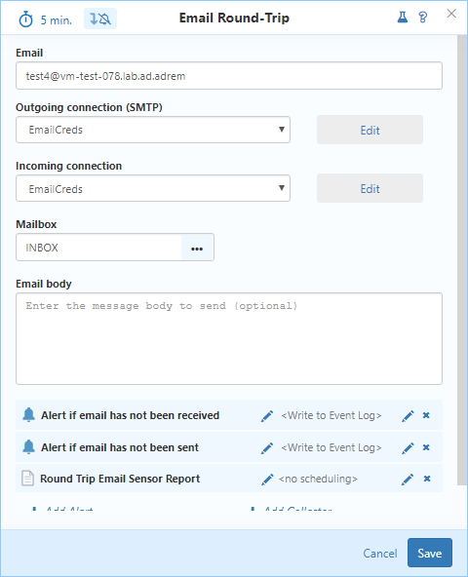Edit alert condition for email not received
The width and height of the screenshot is (468, 577).
[x=267, y=416]
